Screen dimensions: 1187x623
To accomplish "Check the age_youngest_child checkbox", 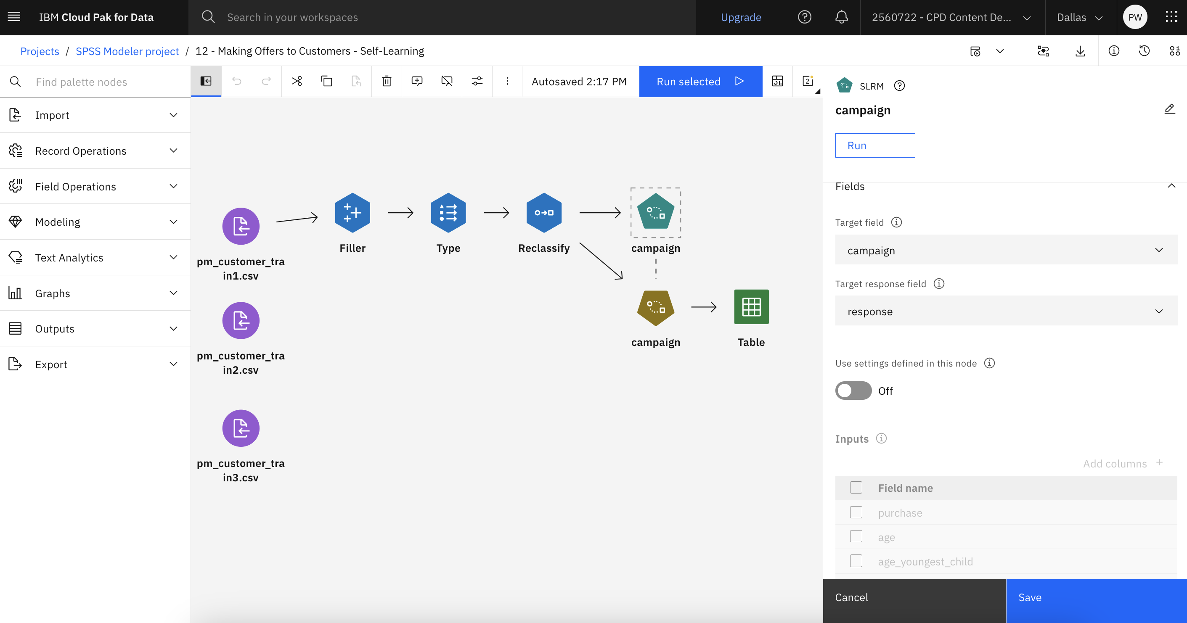I will [x=856, y=561].
